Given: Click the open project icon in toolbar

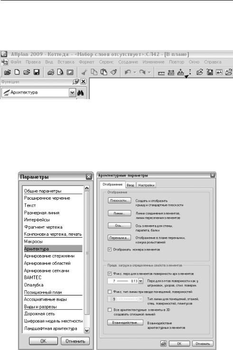Looking at the screenshot, I should (8, 72).
